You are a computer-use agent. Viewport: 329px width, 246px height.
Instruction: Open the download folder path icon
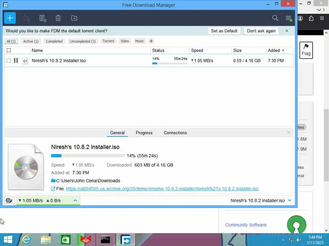coord(53,181)
